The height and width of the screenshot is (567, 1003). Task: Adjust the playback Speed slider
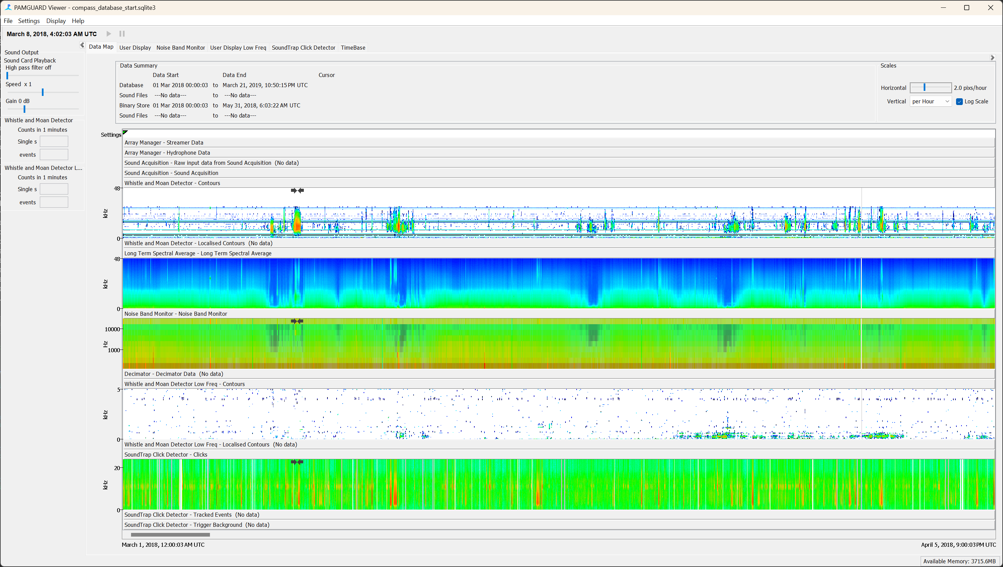pyautogui.click(x=42, y=92)
